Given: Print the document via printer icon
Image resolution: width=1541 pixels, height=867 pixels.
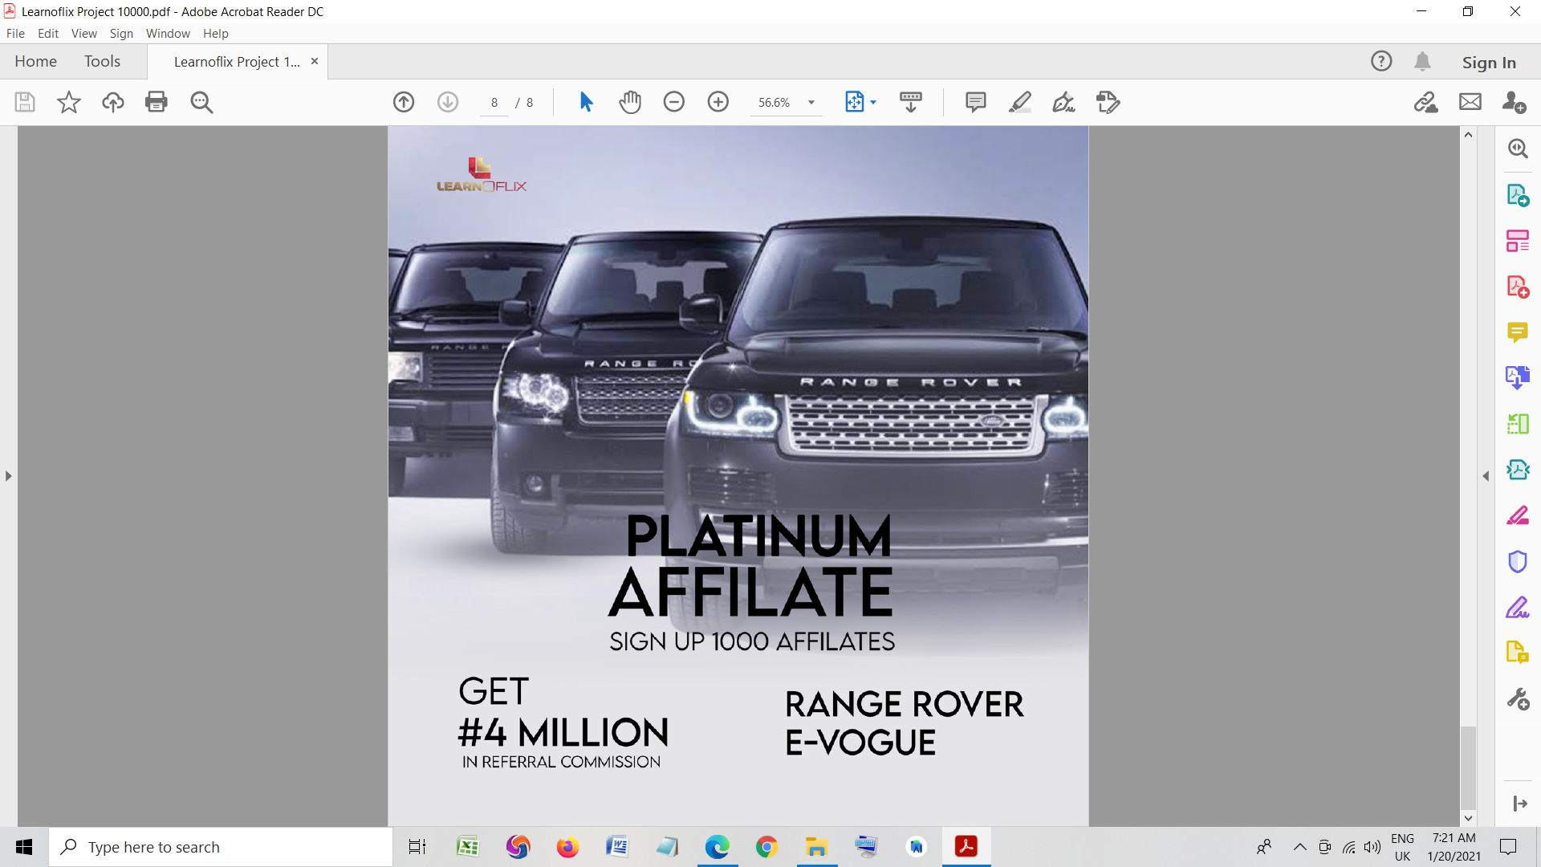Looking at the screenshot, I should [157, 102].
